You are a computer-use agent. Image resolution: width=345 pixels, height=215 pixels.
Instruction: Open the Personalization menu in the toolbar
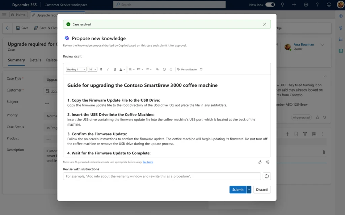tap(187, 69)
